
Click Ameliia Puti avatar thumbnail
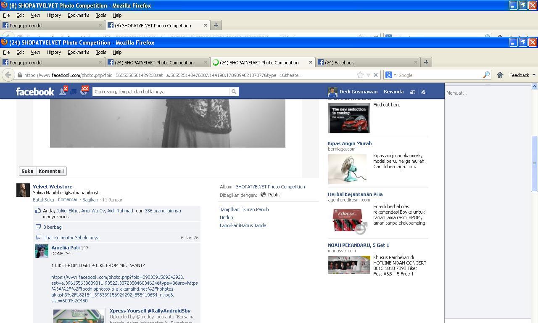42,251
